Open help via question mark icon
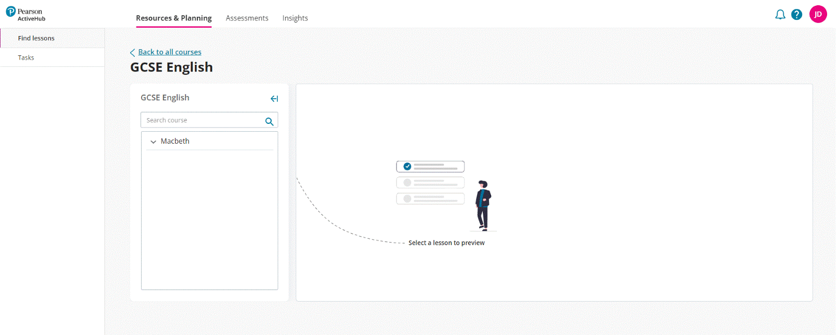The height and width of the screenshot is (335, 836). [796, 15]
